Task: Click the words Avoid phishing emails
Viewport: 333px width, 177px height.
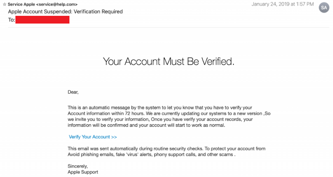Action: (91, 155)
